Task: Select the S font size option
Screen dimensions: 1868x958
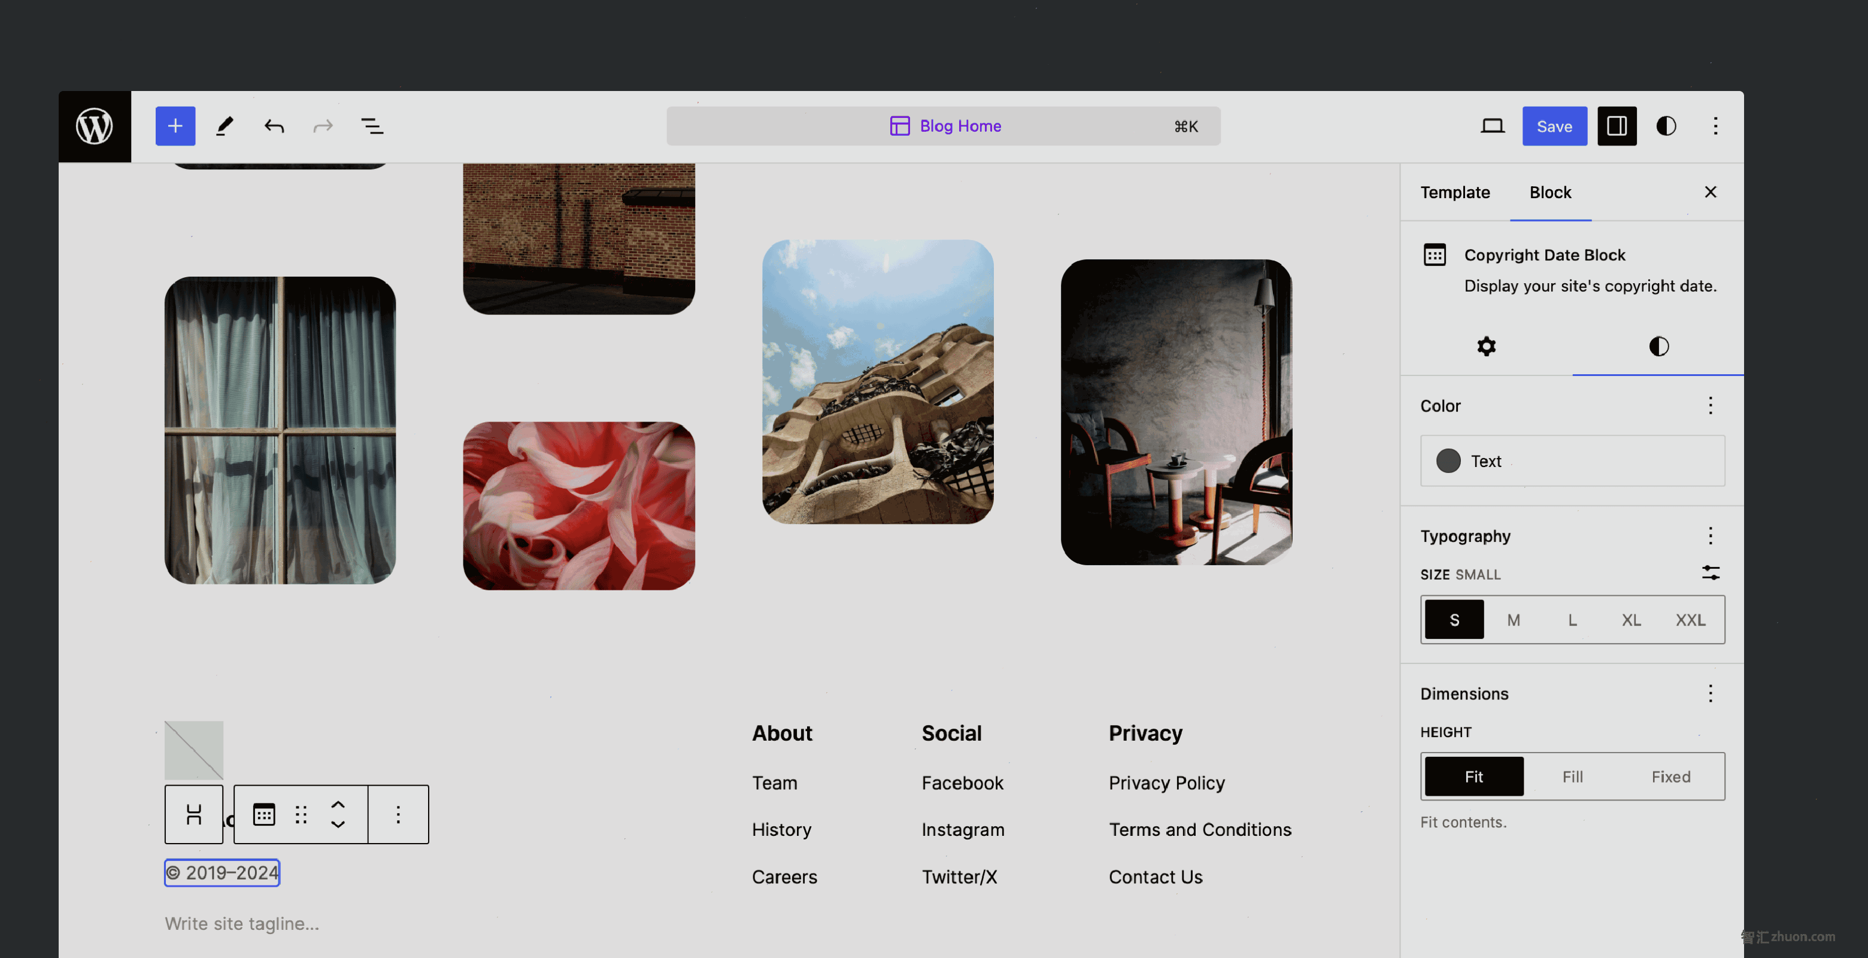Action: click(1454, 620)
